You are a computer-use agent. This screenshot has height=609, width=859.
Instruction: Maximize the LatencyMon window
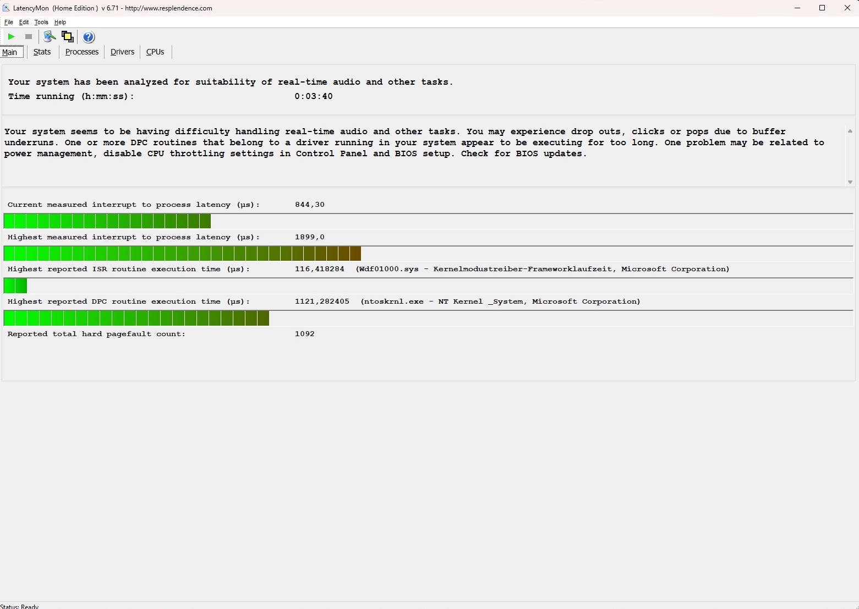coord(822,8)
